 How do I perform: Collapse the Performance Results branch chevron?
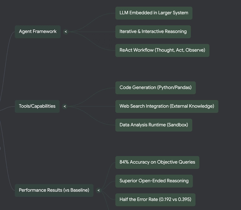[x=99, y=190]
